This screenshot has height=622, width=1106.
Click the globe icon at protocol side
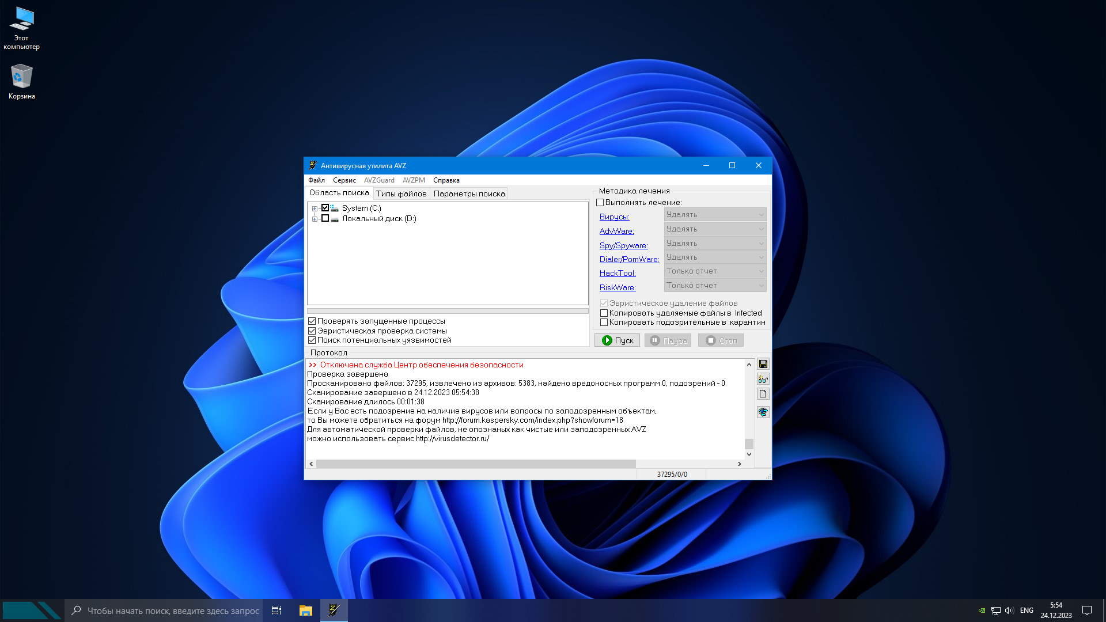pyautogui.click(x=763, y=412)
